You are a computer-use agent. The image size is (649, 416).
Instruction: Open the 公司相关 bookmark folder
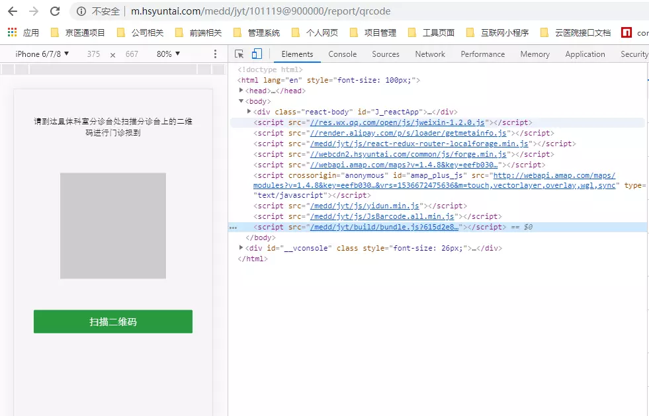pyautogui.click(x=140, y=32)
